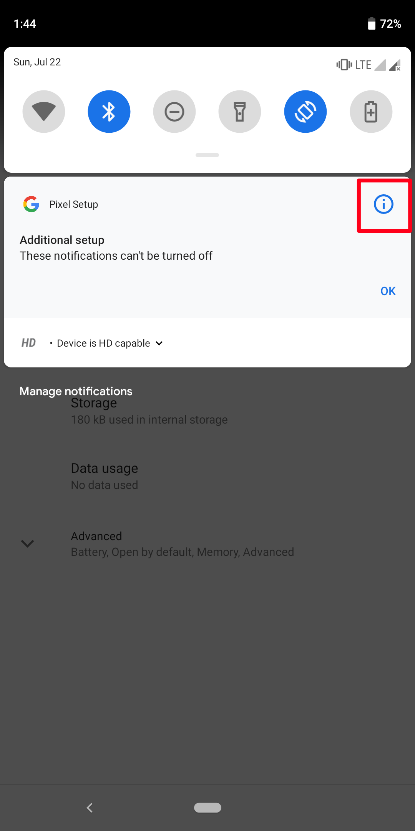Open Manage notifications link
The image size is (415, 831).
pyautogui.click(x=76, y=391)
